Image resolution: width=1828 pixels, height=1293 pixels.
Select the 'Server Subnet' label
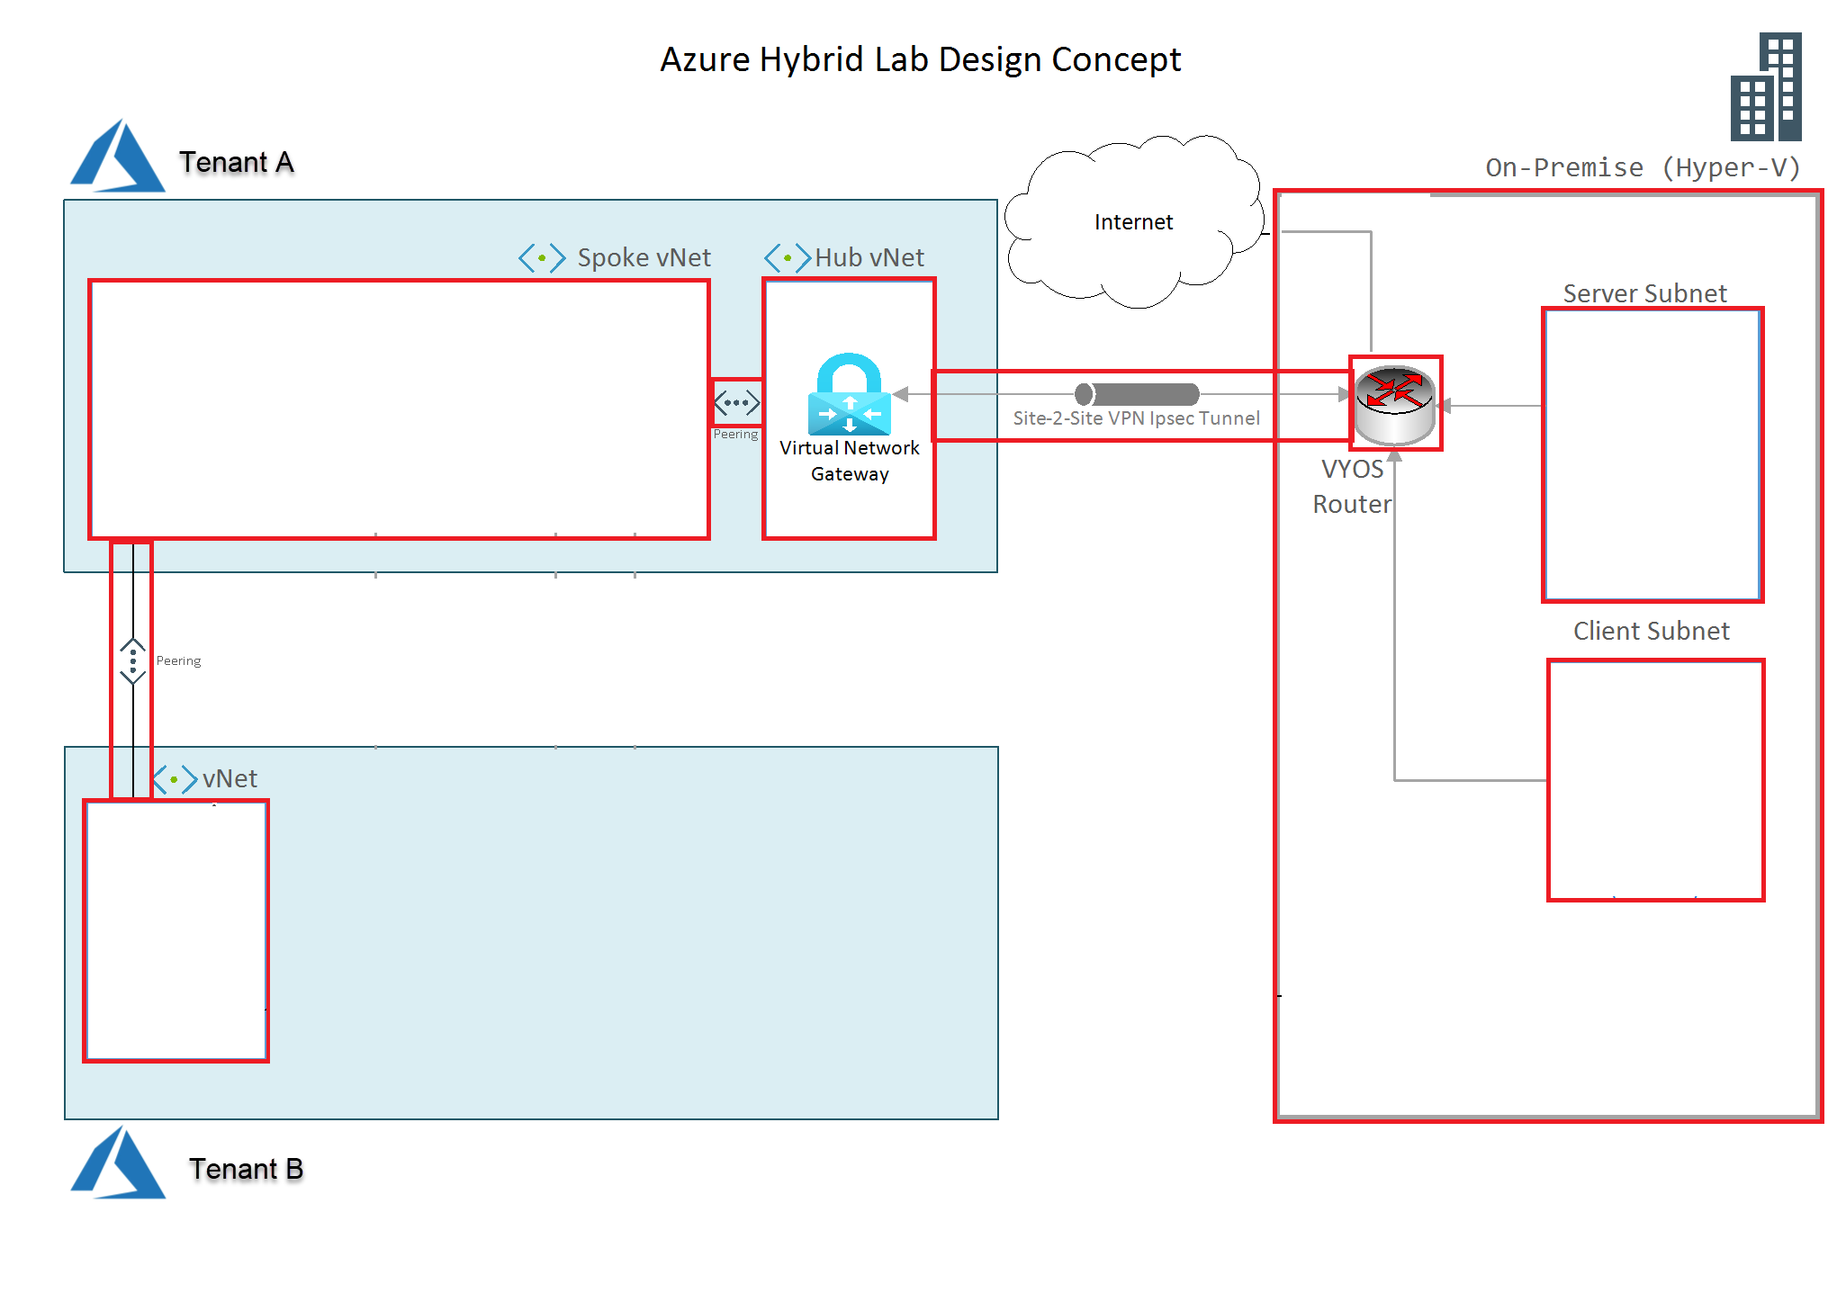tap(1644, 293)
